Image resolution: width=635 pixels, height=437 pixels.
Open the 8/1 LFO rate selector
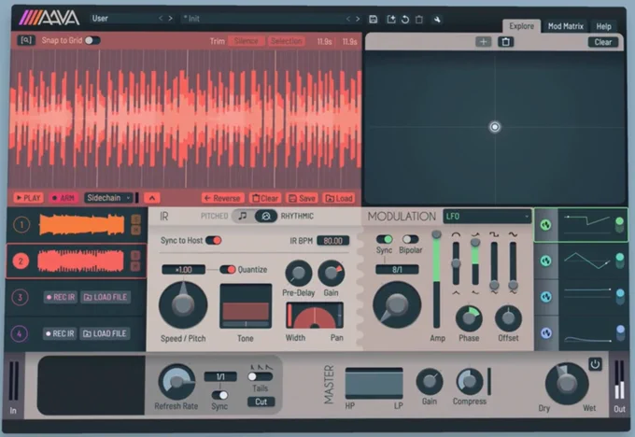397,269
